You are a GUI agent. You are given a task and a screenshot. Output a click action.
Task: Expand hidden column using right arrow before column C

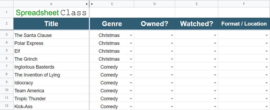click(92, 4)
